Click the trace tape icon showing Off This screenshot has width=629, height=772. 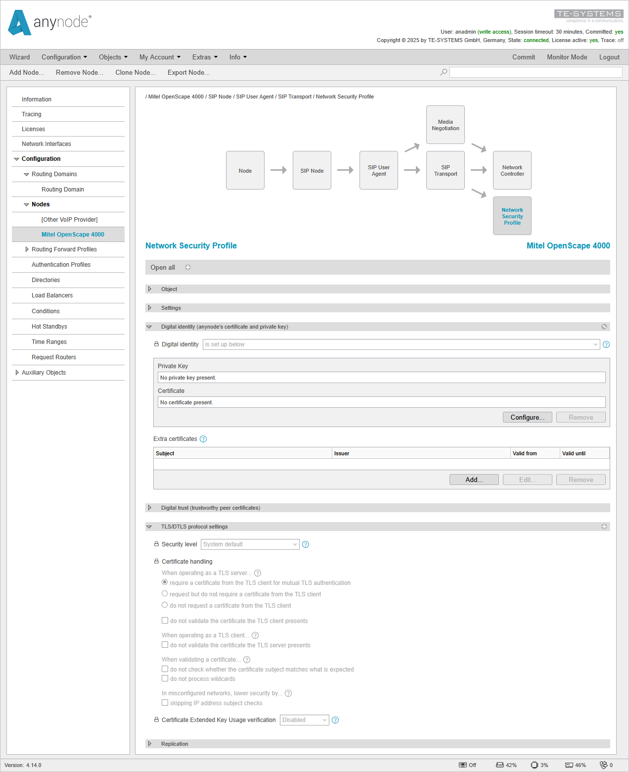[462, 765]
